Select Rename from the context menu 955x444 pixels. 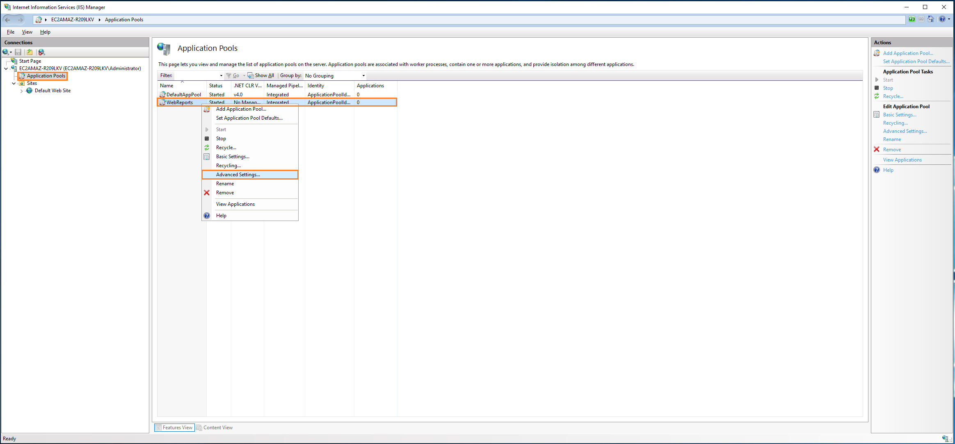[225, 183]
